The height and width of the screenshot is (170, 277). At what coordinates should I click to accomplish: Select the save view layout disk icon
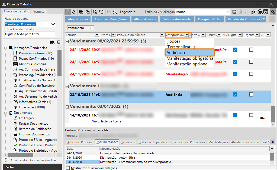(234, 12)
